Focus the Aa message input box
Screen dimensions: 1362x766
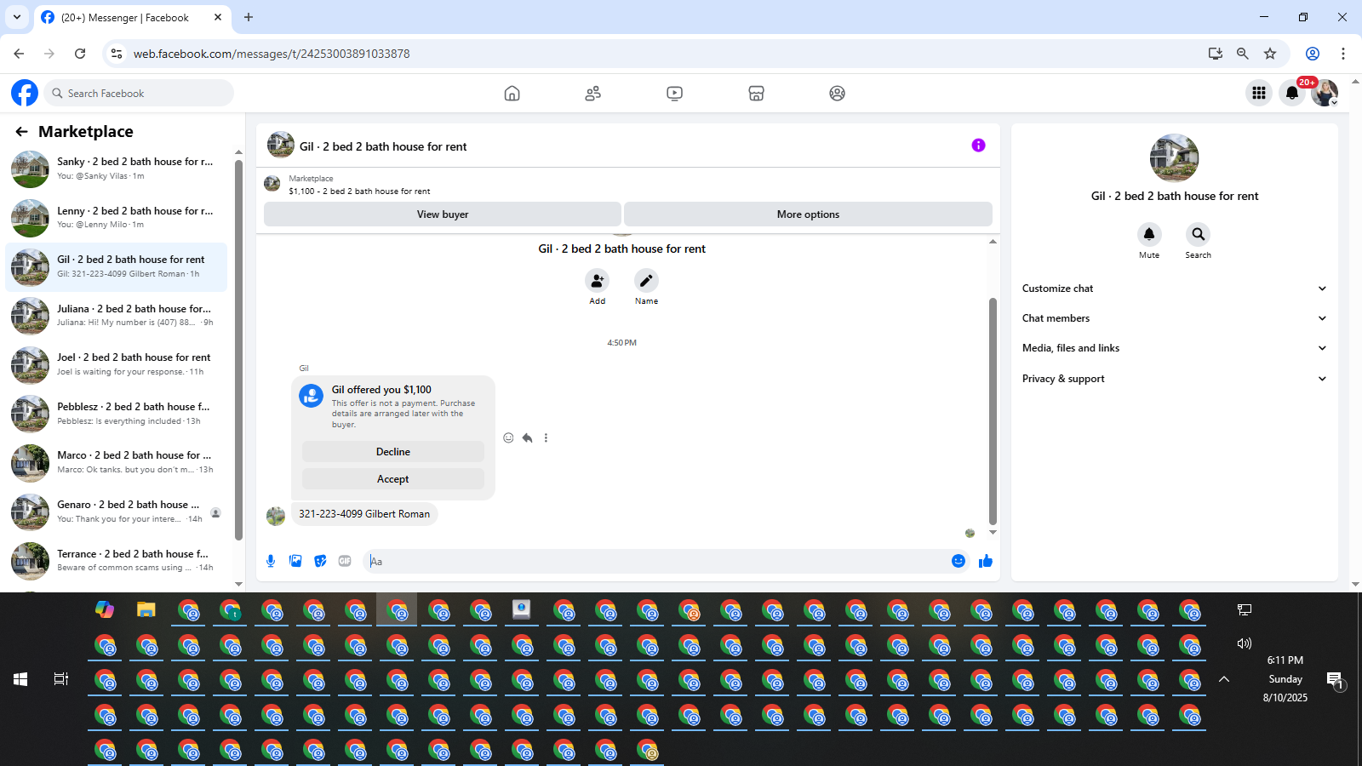pyautogui.click(x=655, y=561)
